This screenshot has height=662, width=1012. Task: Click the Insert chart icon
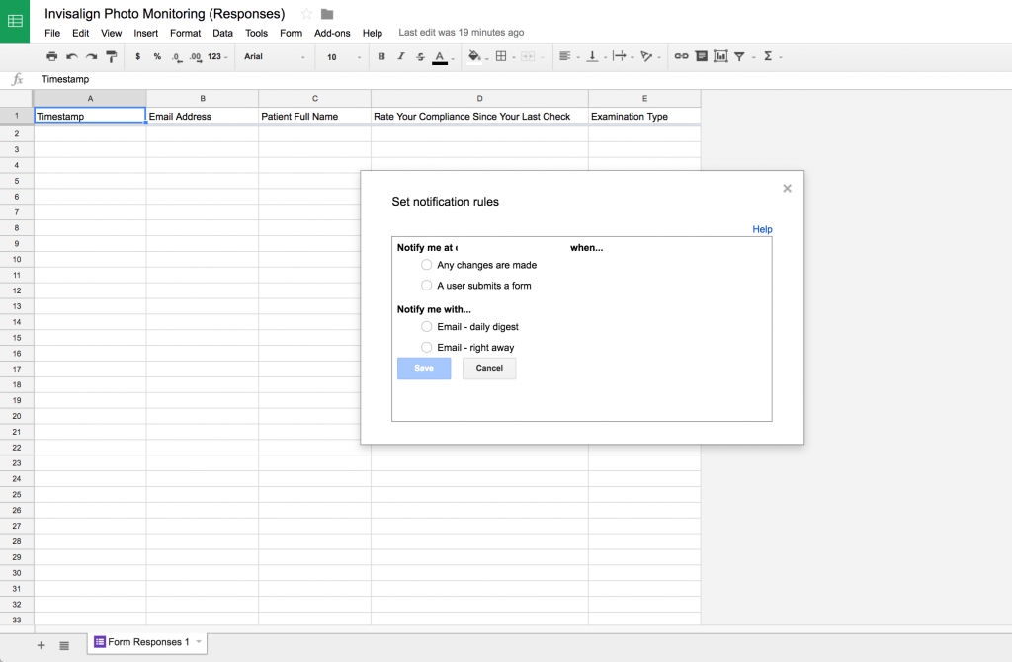coord(720,56)
